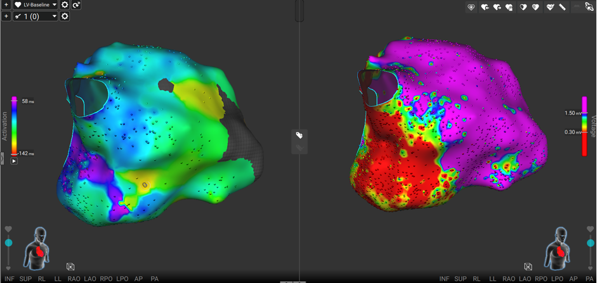
Task: Click the plus button beside LV-Baseline map
Action: point(6,5)
